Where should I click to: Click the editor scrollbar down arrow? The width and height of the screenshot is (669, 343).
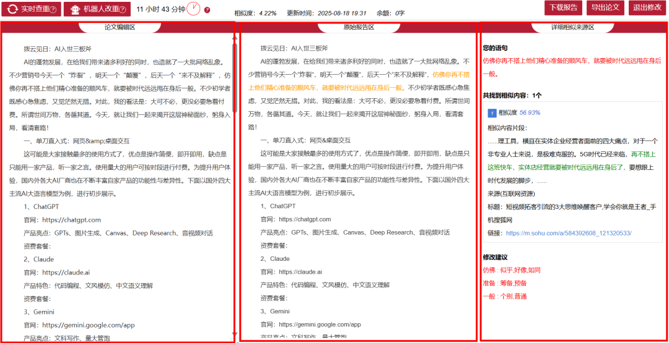(234, 334)
